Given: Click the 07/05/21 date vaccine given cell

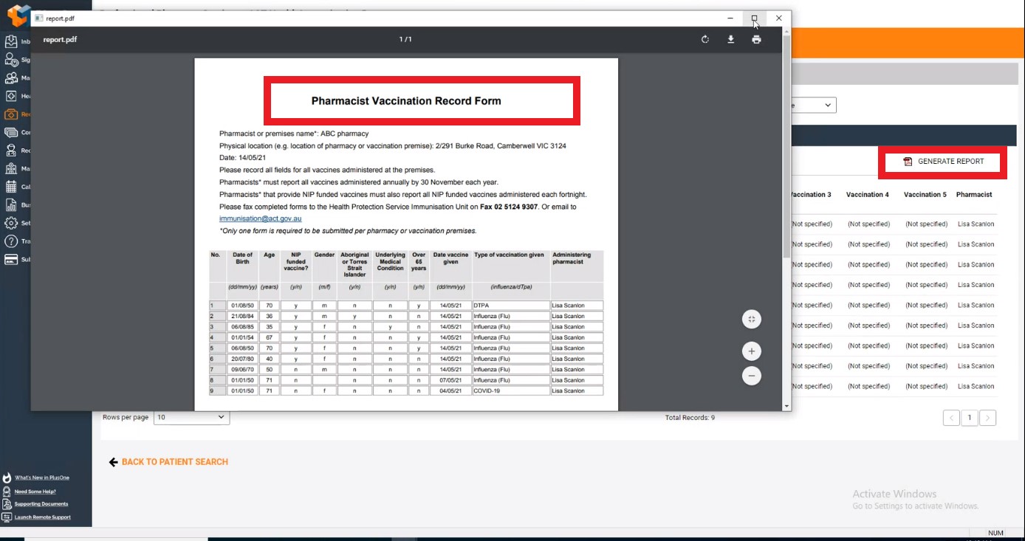Looking at the screenshot, I should coord(450,380).
